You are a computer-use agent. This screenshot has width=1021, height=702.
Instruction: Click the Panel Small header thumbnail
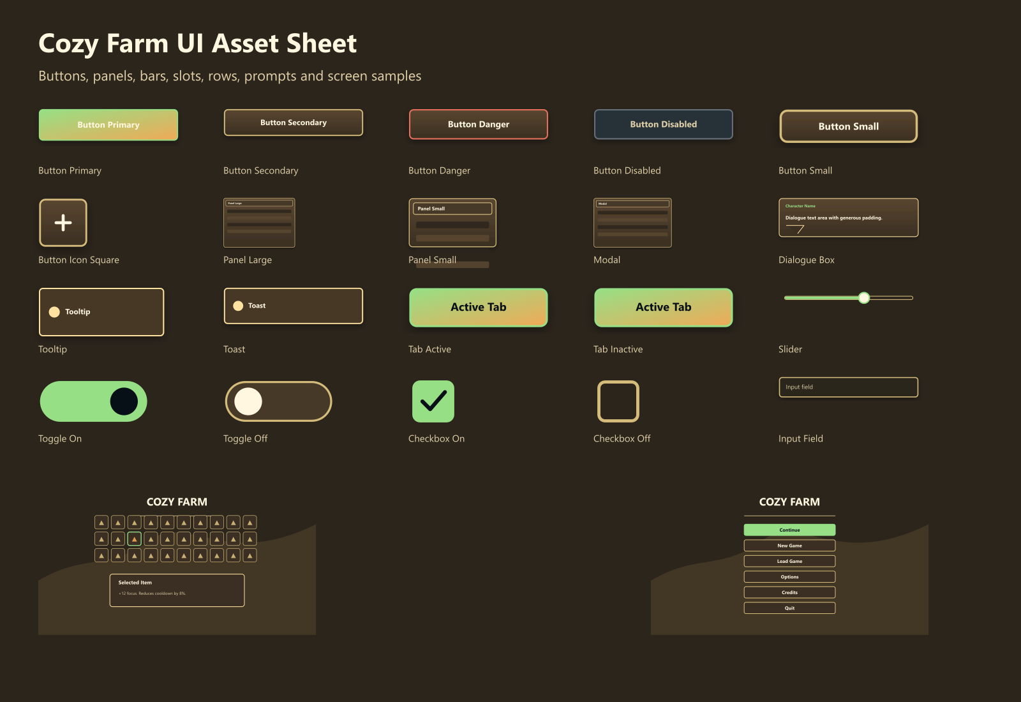[x=452, y=209]
